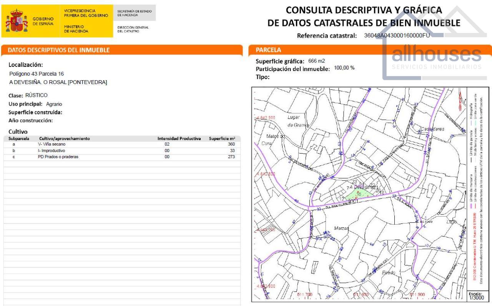The height and width of the screenshot is (306, 492).
Task: Click the Intensidad Productiva column header
Action: (179, 139)
